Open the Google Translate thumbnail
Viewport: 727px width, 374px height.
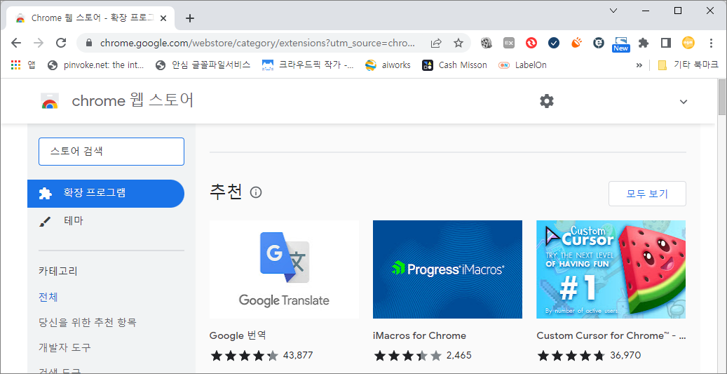pyautogui.click(x=284, y=269)
